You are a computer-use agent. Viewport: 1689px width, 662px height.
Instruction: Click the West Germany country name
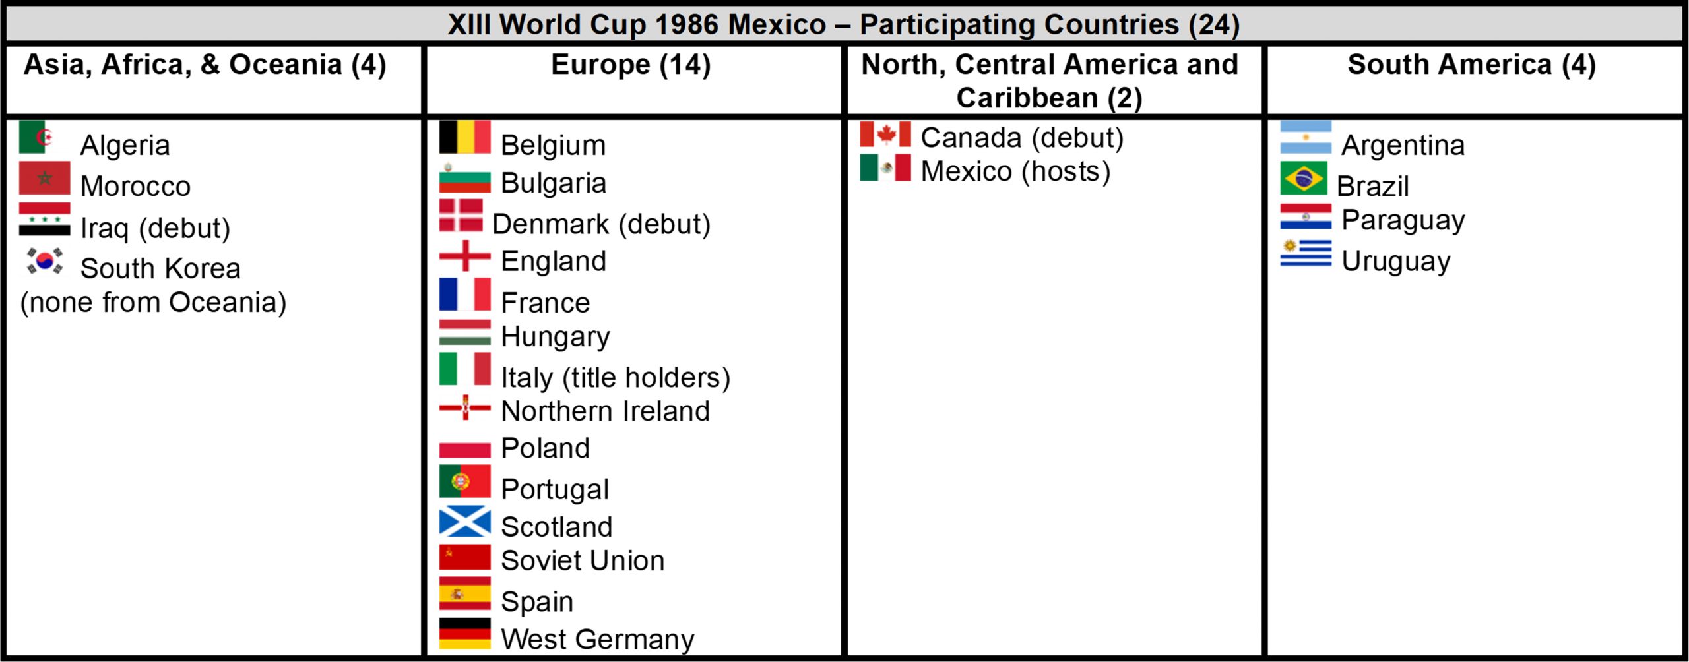pos(598,639)
